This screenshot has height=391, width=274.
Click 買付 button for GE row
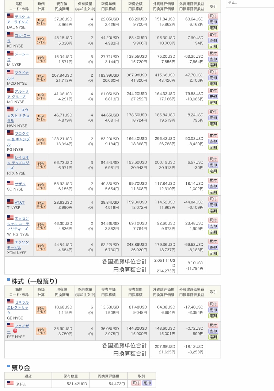pos(213,304)
